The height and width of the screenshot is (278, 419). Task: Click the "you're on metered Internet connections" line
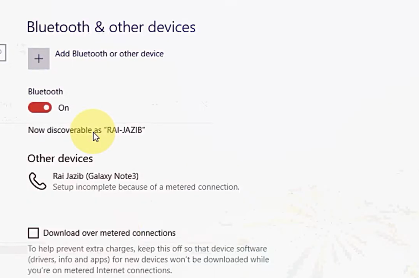99,270
